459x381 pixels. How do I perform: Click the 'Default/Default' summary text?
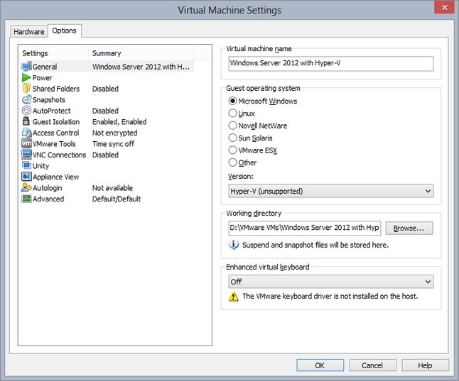click(x=117, y=199)
